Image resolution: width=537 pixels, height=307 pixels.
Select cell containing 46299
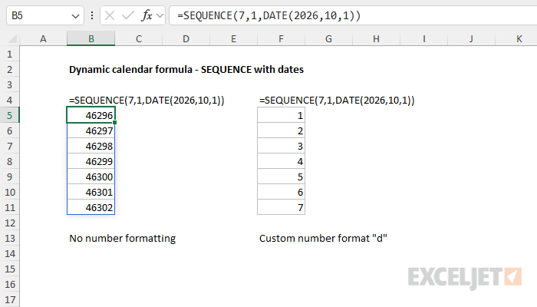(91, 161)
